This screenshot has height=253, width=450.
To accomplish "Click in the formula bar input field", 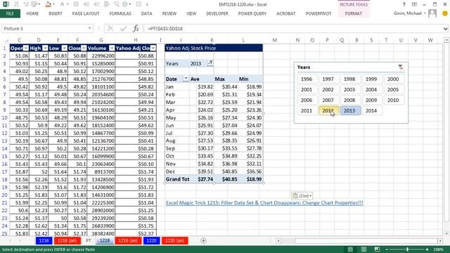I will click(x=292, y=29).
